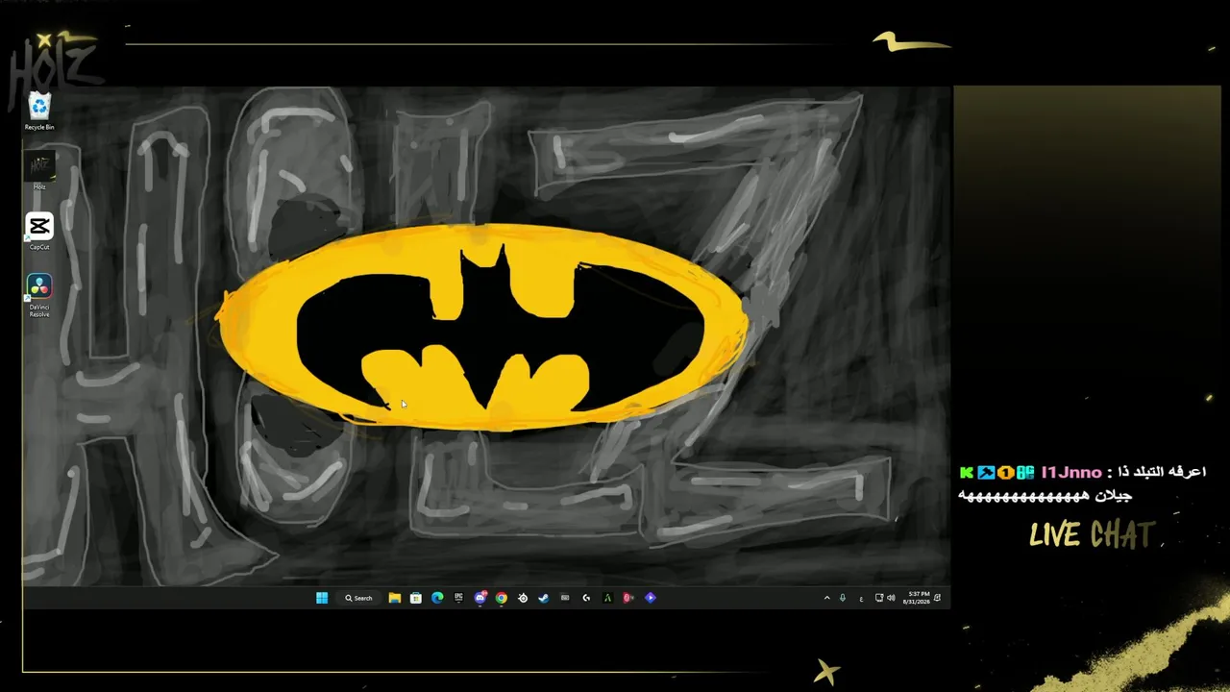This screenshot has height=692, width=1230.
Task: Open Epic Games Launcher on the taskbar
Action: (458, 598)
